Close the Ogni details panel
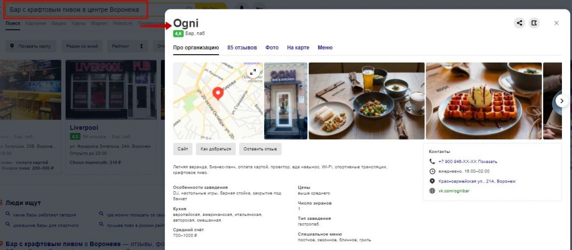 coord(556,23)
